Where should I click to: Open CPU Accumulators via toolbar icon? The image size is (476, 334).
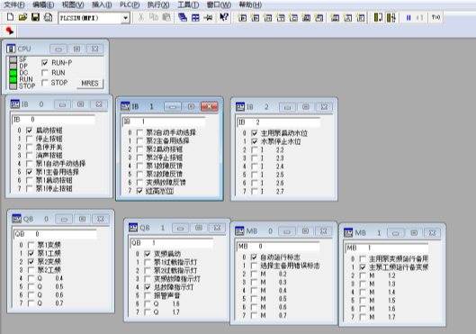pos(347,18)
